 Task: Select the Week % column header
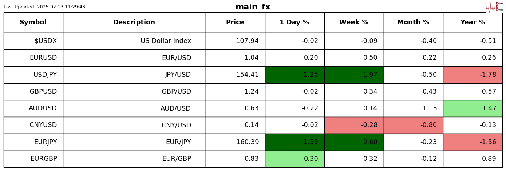tap(354, 23)
